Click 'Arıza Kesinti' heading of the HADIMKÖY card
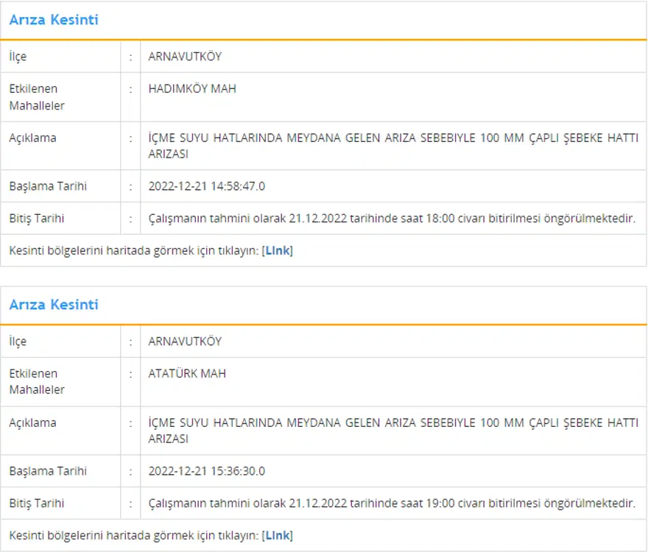Image resolution: width=648 pixels, height=552 pixels. pyautogui.click(x=54, y=19)
